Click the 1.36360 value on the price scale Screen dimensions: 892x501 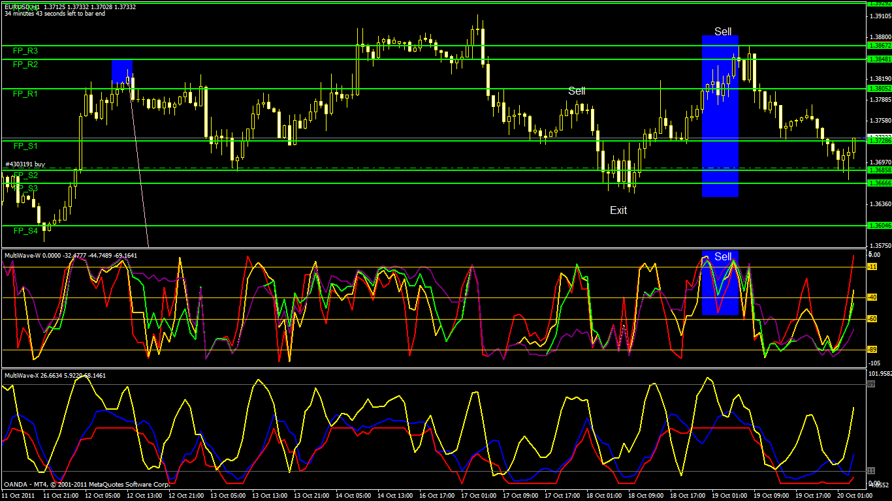point(880,204)
